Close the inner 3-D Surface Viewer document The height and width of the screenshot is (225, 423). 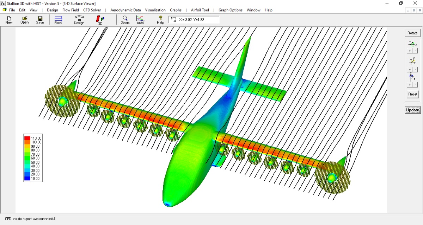pos(419,10)
